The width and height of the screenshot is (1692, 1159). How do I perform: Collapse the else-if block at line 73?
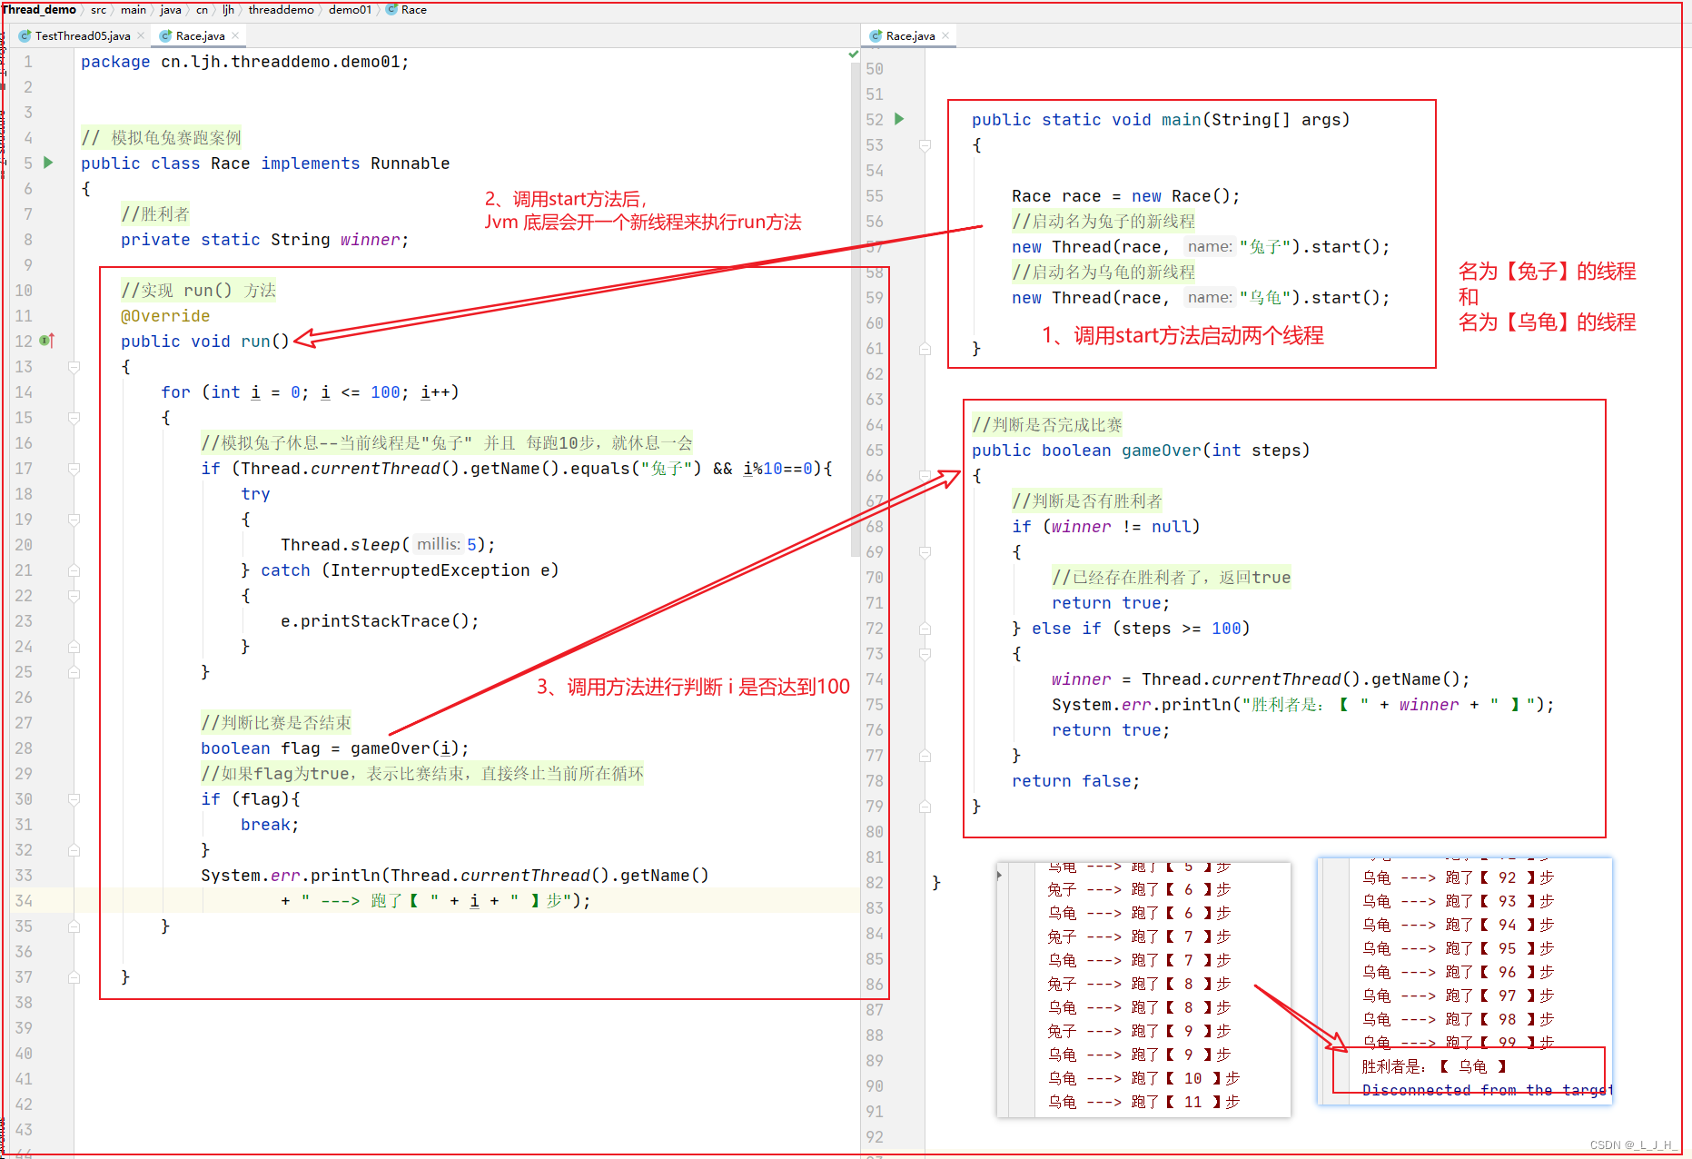[925, 654]
